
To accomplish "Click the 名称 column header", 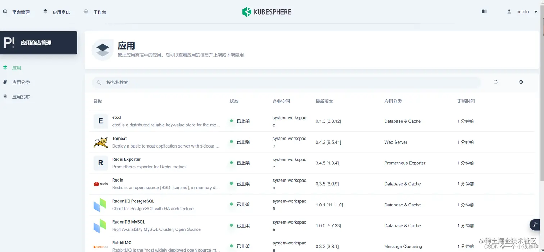I will [x=98, y=101].
